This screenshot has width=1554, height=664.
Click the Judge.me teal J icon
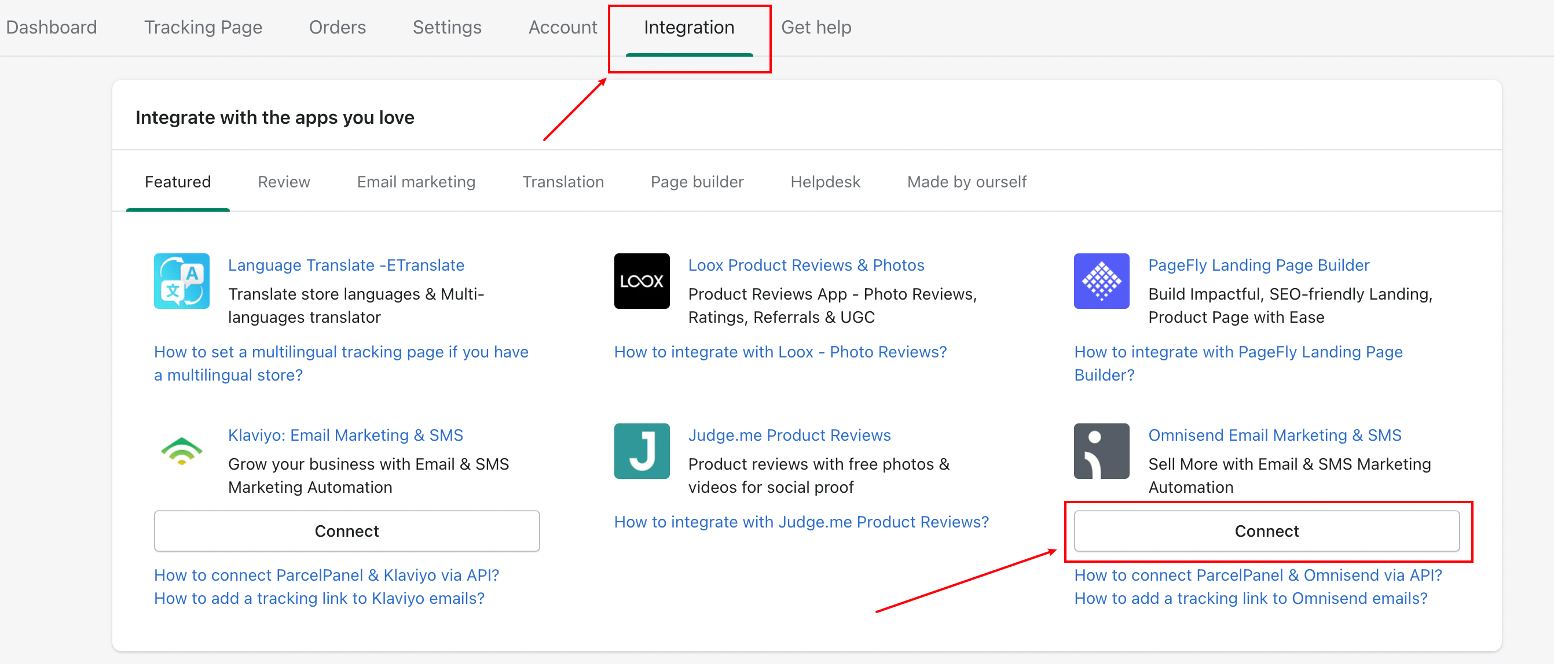point(642,451)
